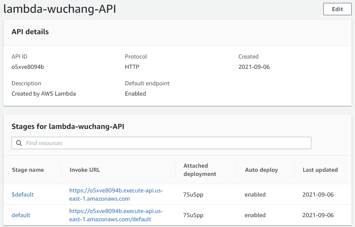Focus the Find resources search field

[165, 143]
